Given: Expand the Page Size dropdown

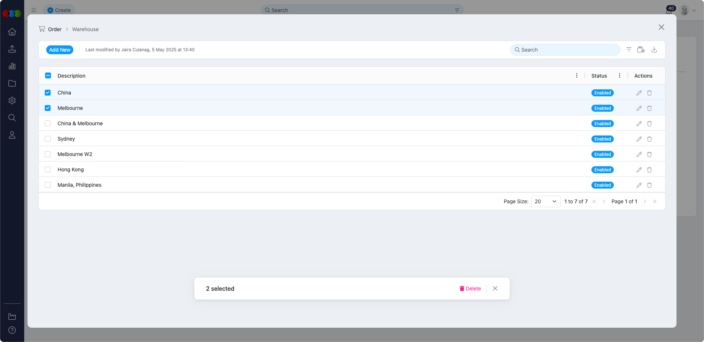Looking at the screenshot, I should click(x=545, y=201).
